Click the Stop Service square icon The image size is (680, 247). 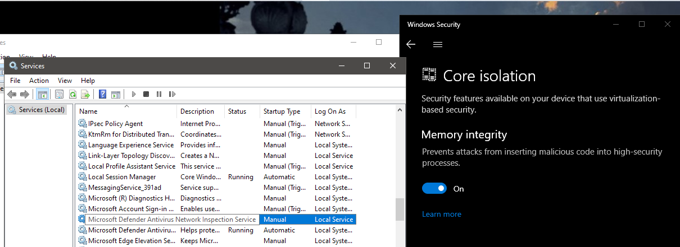[x=146, y=94]
